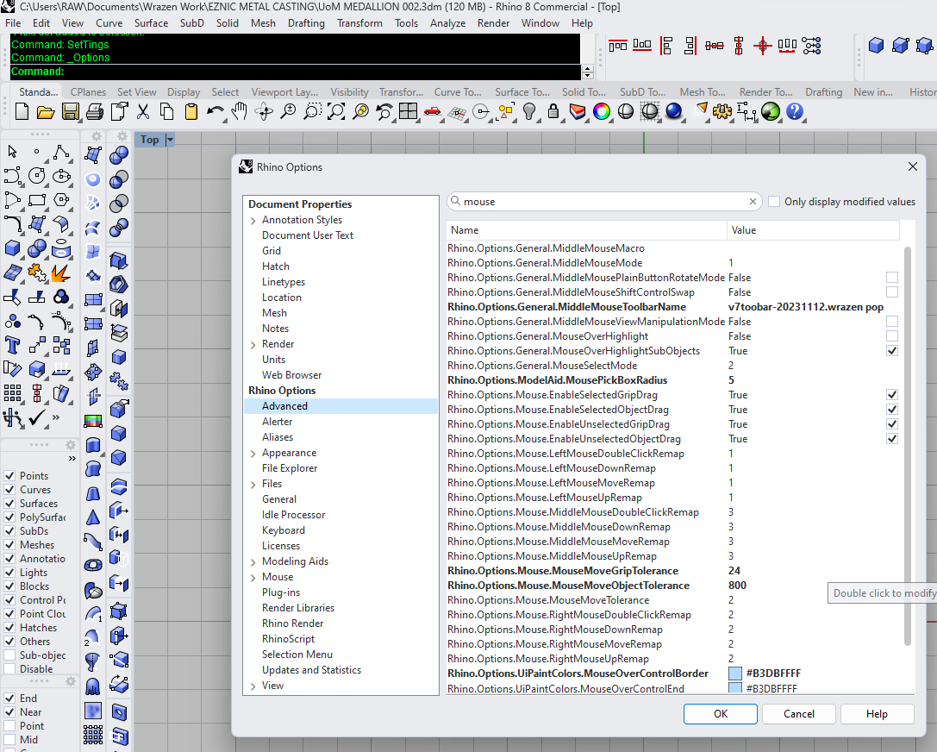Open the Analyze menu
The height and width of the screenshot is (752, 937).
(x=447, y=23)
